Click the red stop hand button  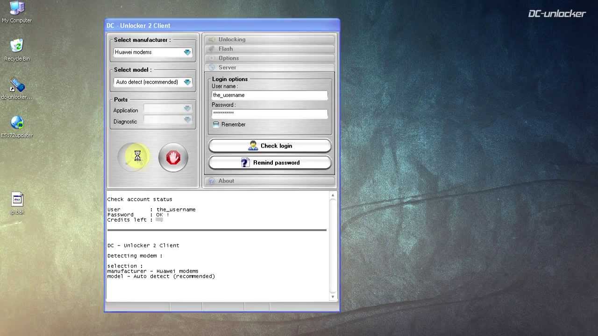[x=173, y=158]
